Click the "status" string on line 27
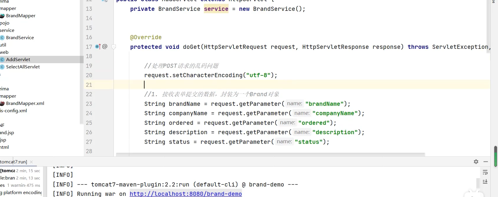 coord(309,142)
